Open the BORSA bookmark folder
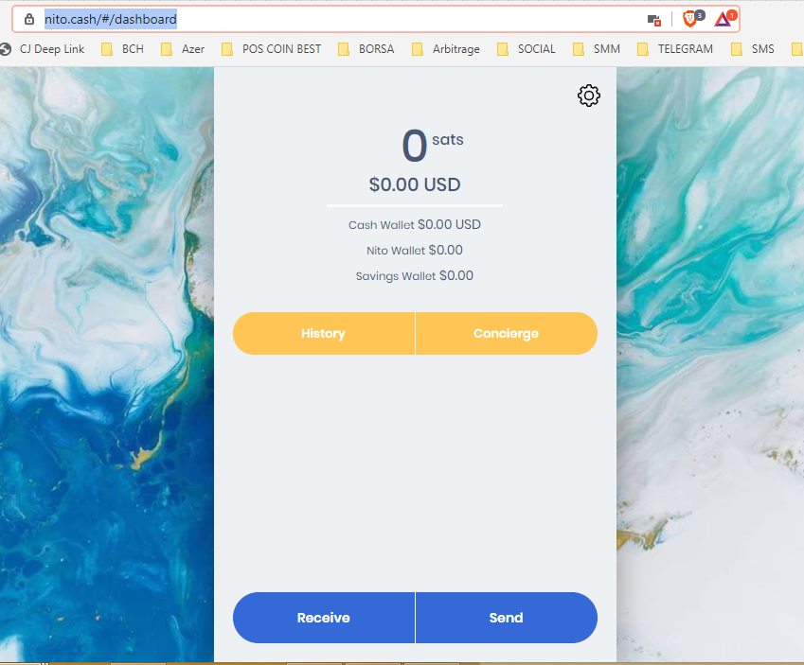Screen dimensions: 804x665 (x=366, y=49)
